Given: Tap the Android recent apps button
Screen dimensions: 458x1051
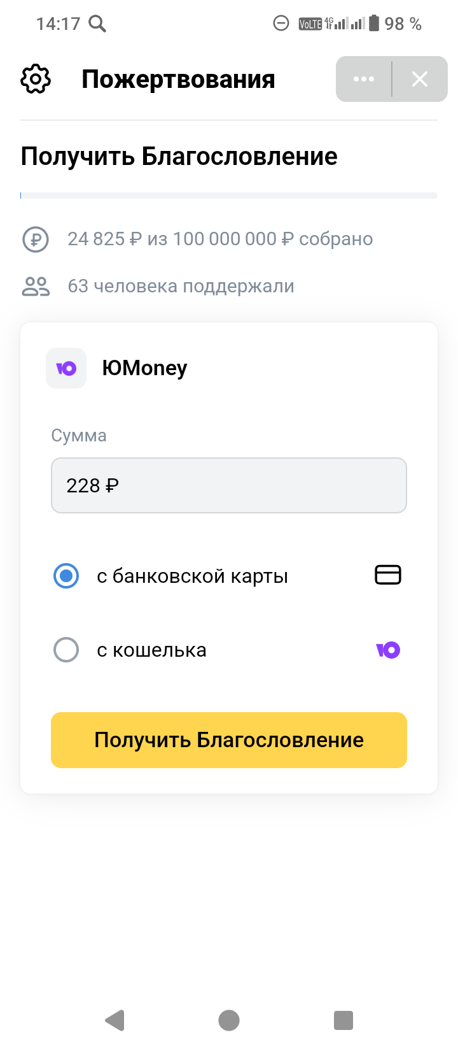Looking at the screenshot, I should click(x=343, y=1020).
